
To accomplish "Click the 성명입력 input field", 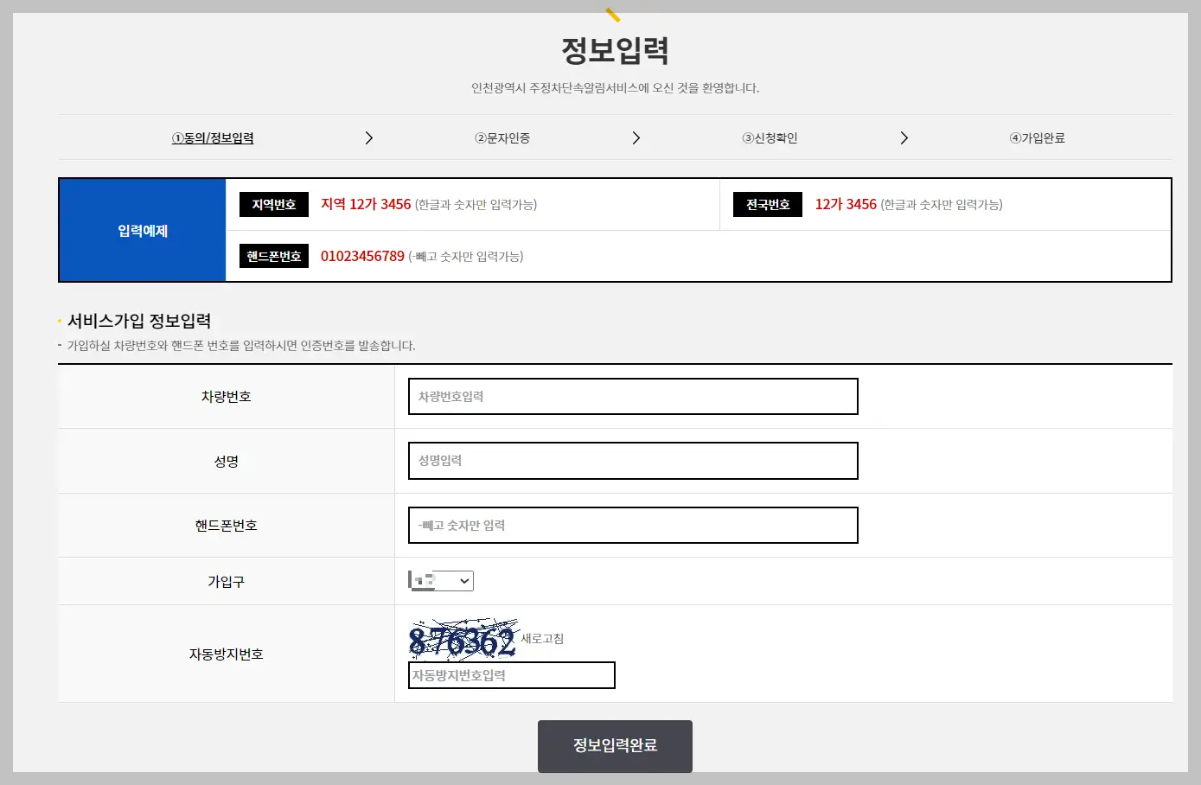I will (x=632, y=461).
